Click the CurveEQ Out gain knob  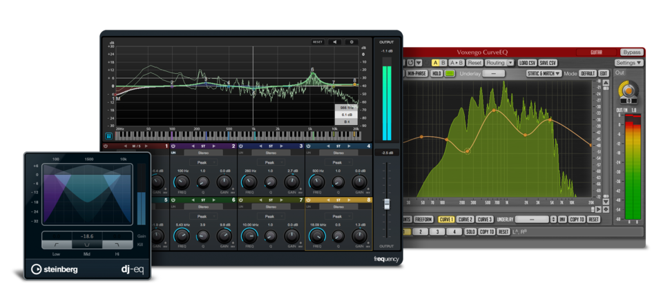tap(628, 91)
